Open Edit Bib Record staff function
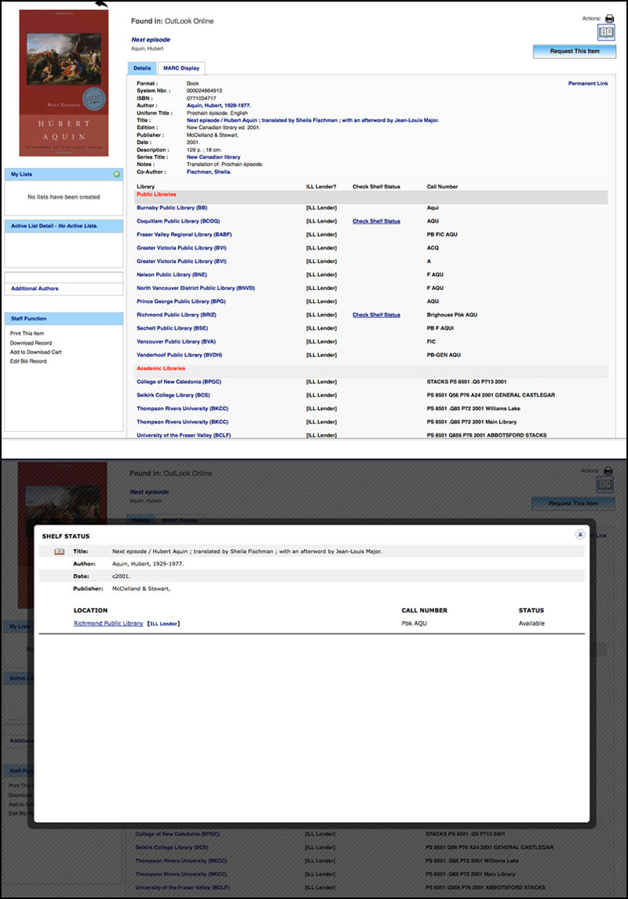Image resolution: width=628 pixels, height=899 pixels. (x=28, y=362)
